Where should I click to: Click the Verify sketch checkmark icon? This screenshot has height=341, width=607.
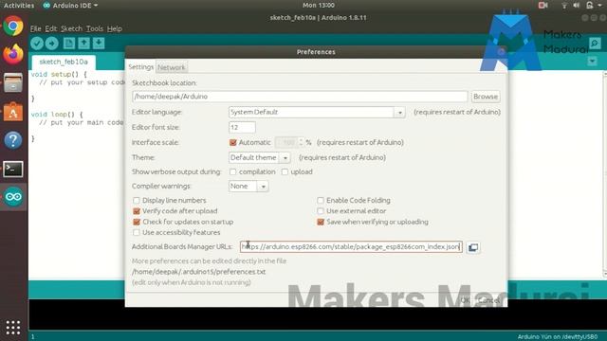tap(37, 44)
